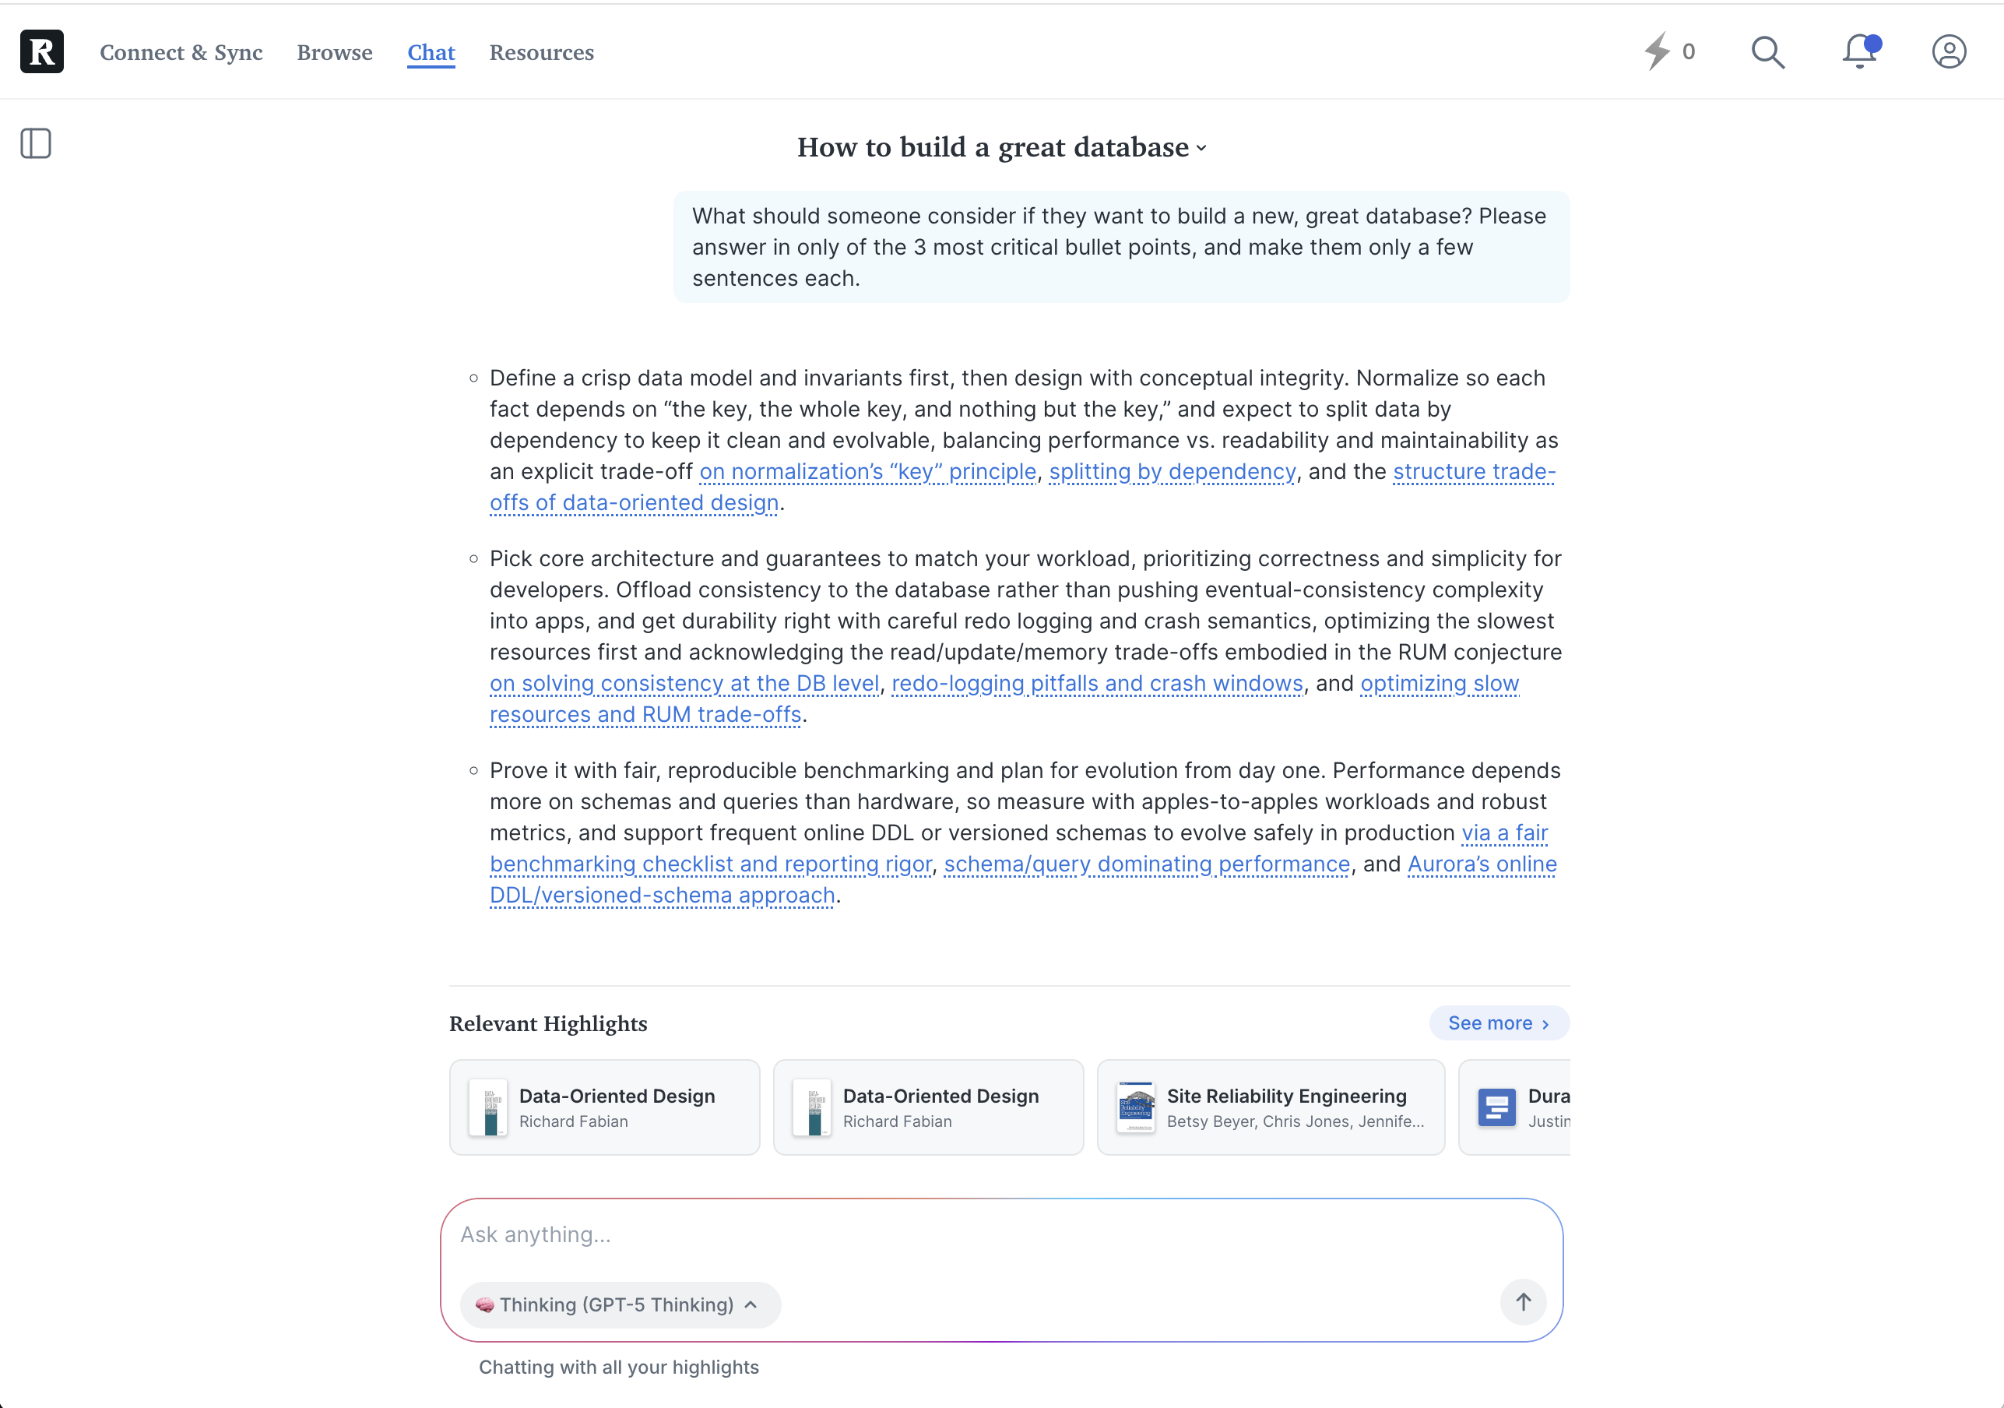Viewport: 2004px width, 1408px height.
Task: Toggle the sidebar panel icon
Action: [x=36, y=143]
